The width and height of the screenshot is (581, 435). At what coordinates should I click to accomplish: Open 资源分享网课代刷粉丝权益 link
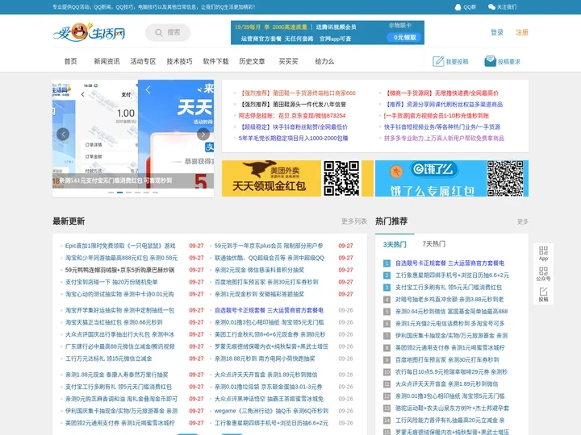(x=444, y=104)
